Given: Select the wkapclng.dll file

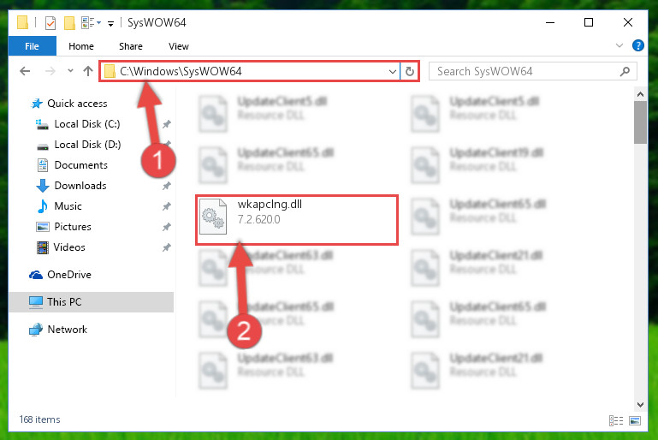Looking at the screenshot, I should (x=296, y=220).
